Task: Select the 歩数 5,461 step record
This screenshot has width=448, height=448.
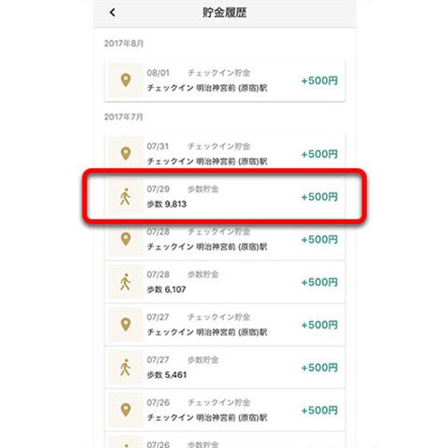Action: 225,368
